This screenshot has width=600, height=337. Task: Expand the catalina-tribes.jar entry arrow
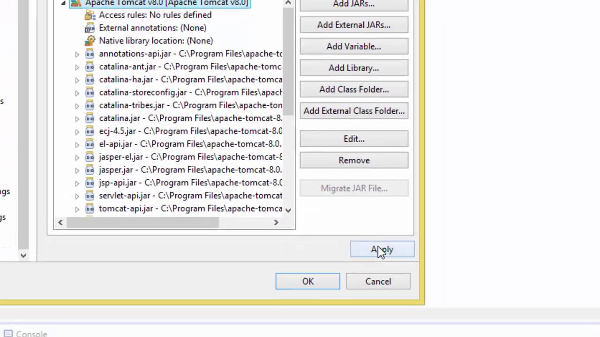[77, 106]
